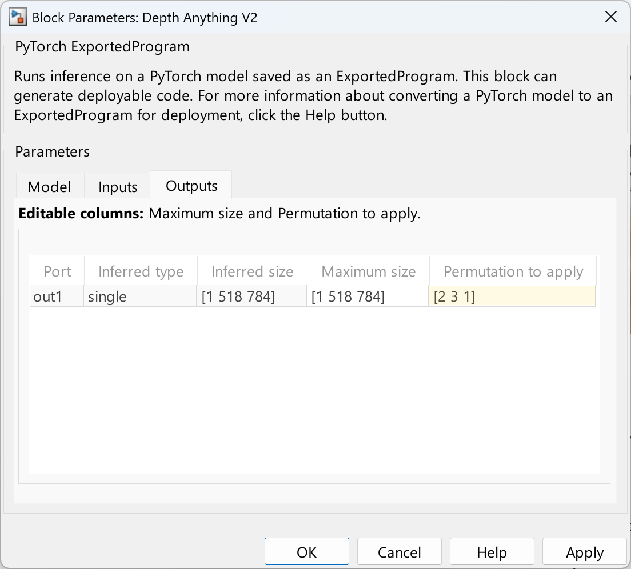Close the Block Parameters dialog

611,17
